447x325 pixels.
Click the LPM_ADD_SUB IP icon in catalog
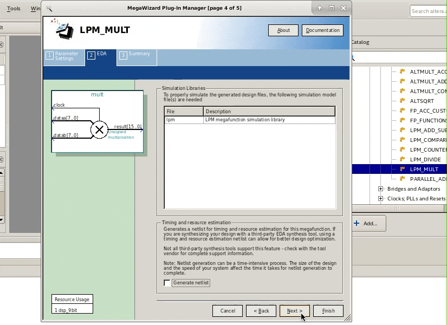point(403,130)
